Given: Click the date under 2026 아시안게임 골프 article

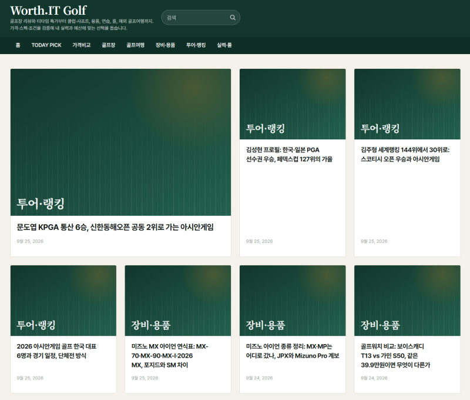Looking at the screenshot, I should tap(30, 378).
